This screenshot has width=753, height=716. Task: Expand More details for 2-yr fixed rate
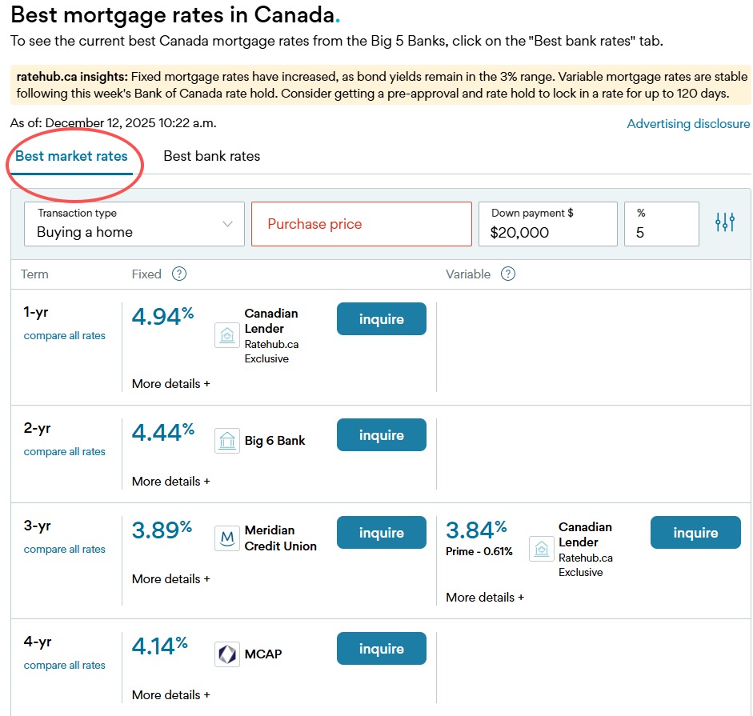point(170,482)
